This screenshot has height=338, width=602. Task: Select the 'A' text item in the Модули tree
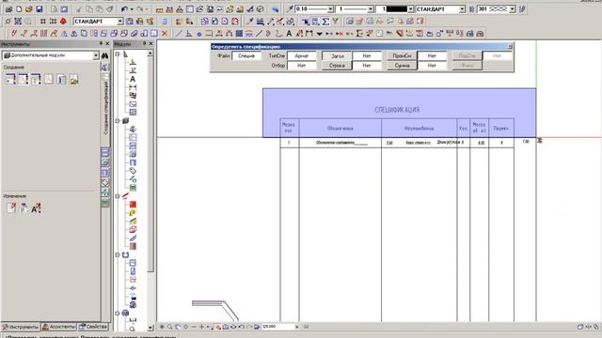coord(133,79)
